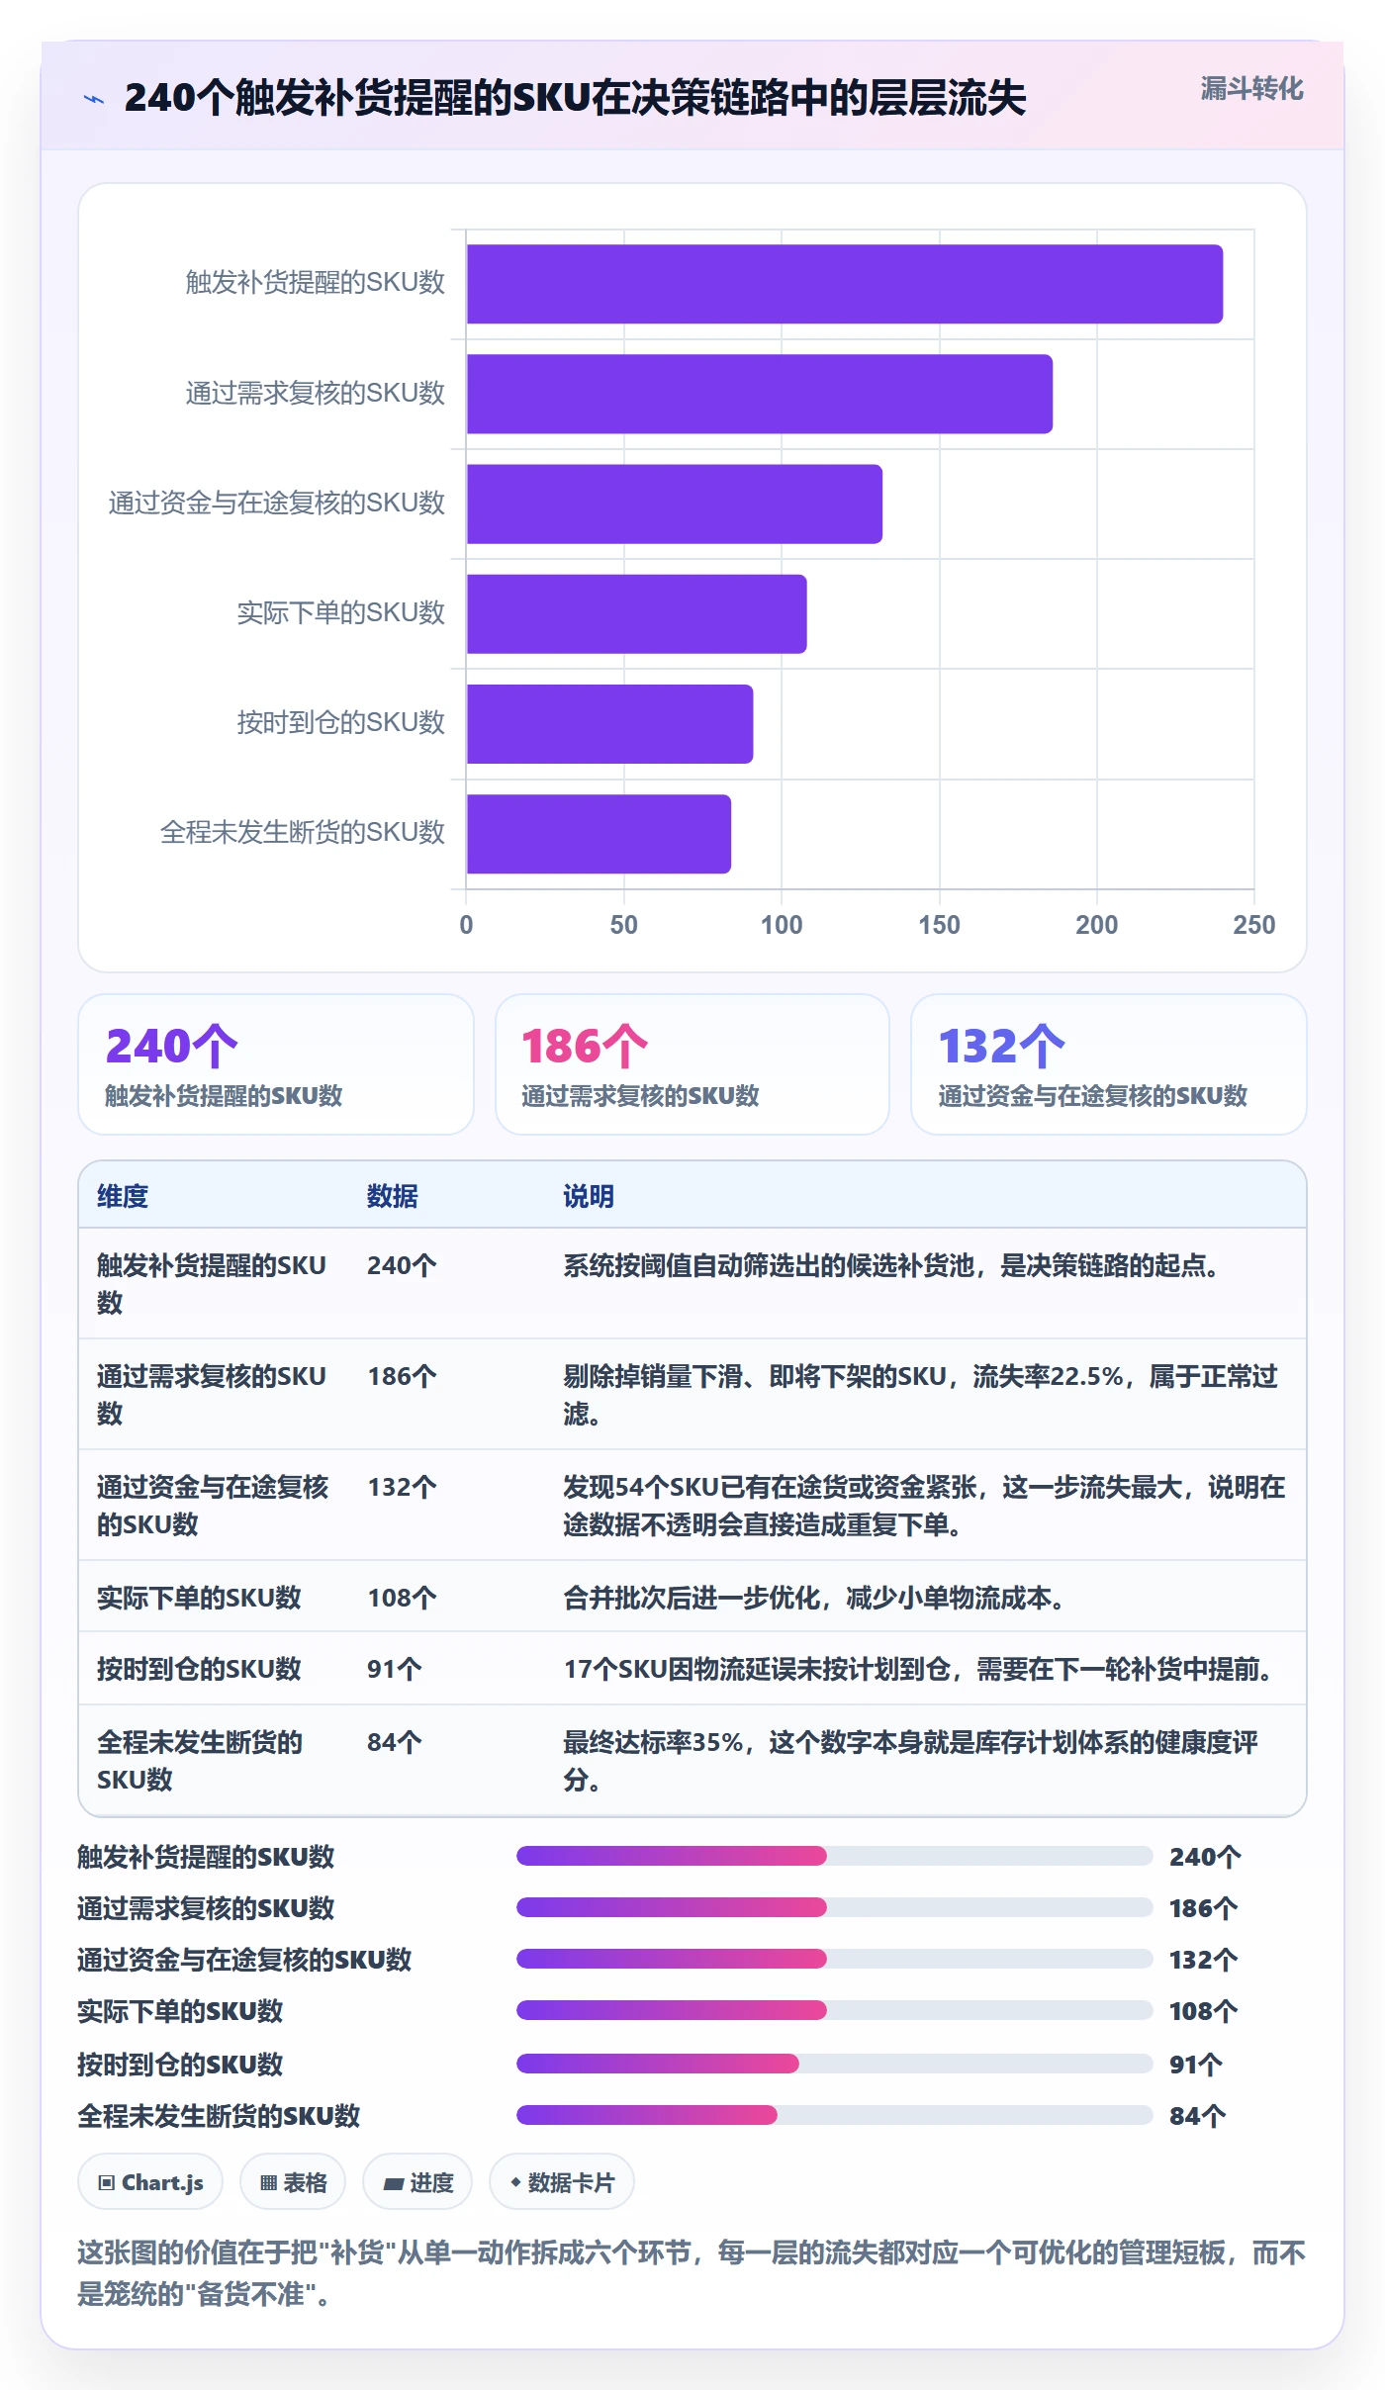The image size is (1385, 2390).
Task: Click the 按时到仓的SKU数 chart bar
Action: point(610,723)
